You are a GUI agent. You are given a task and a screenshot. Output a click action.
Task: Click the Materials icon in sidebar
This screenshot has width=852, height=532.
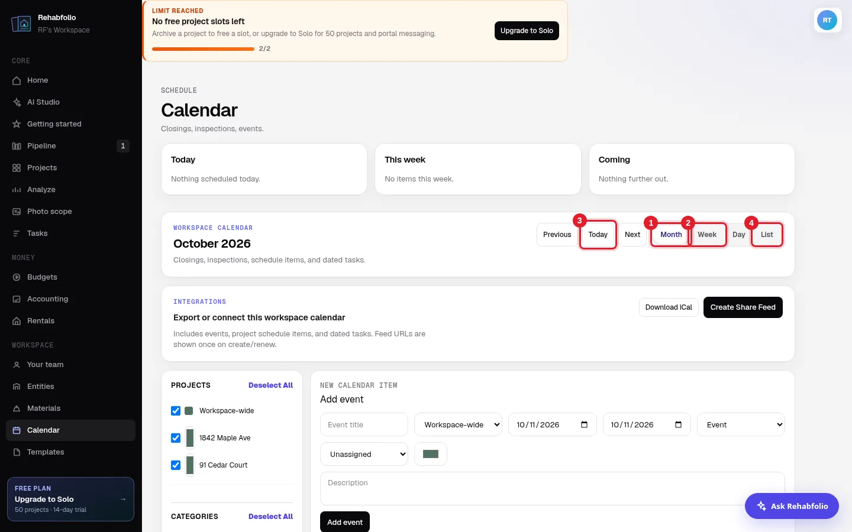click(17, 408)
